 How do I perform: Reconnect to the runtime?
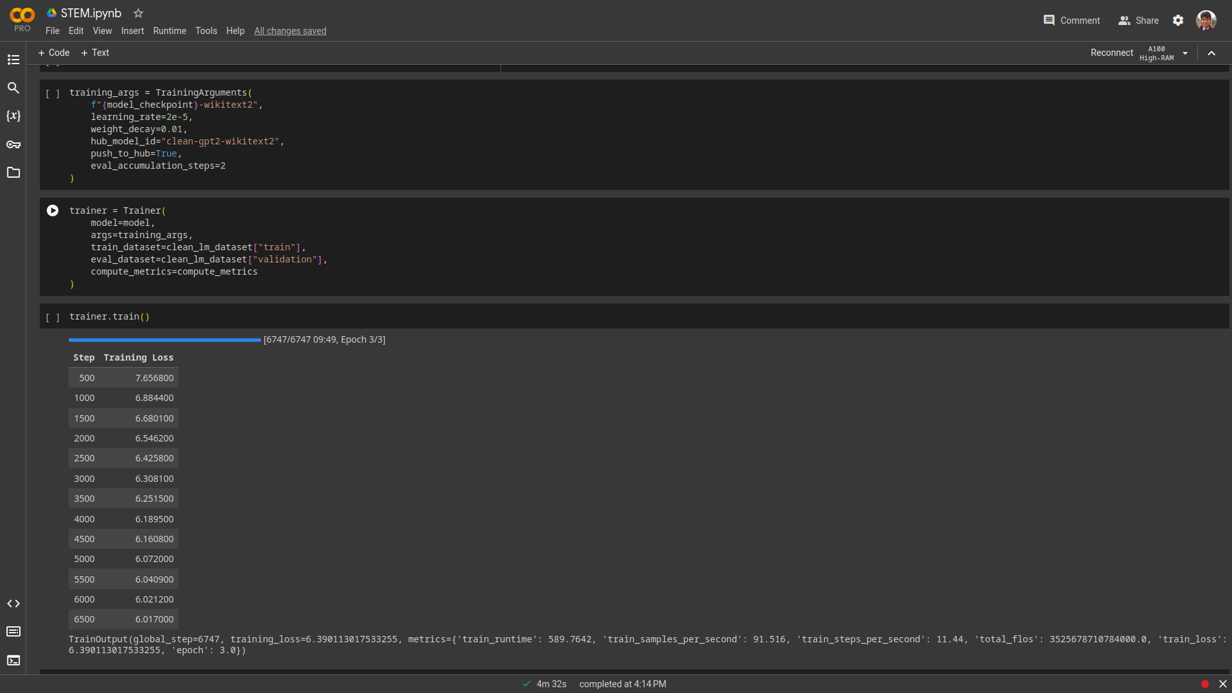pyautogui.click(x=1112, y=53)
